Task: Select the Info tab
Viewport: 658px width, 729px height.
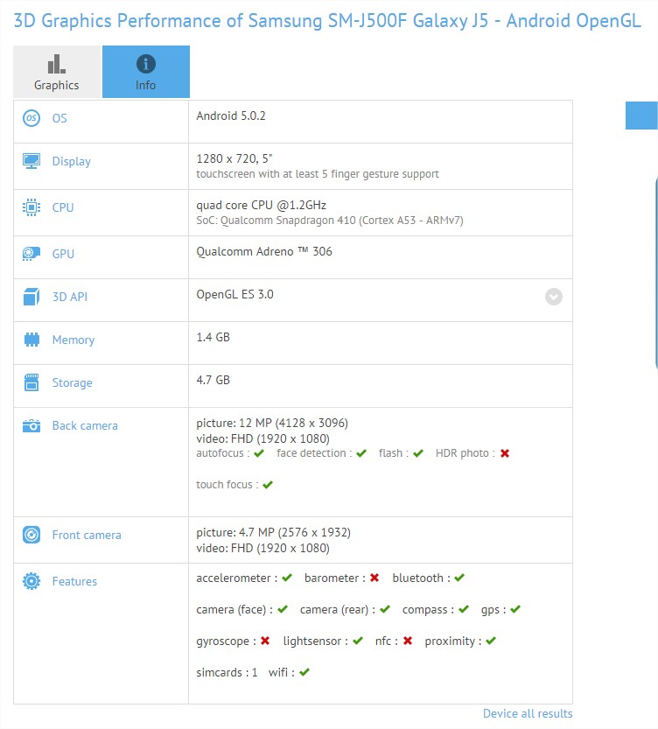Action: (146, 72)
